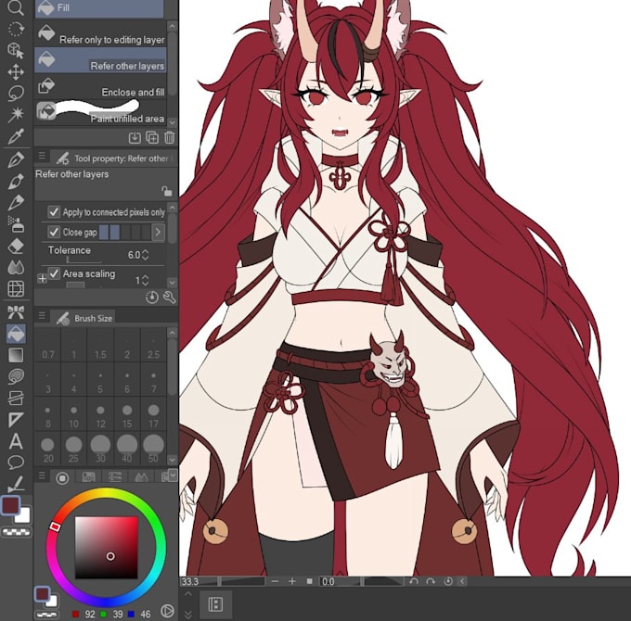The width and height of the screenshot is (631, 621).
Task: Choose Refer only to editing layer
Action: 100,33
